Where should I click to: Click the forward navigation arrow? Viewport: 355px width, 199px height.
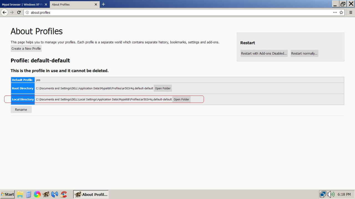point(12,12)
